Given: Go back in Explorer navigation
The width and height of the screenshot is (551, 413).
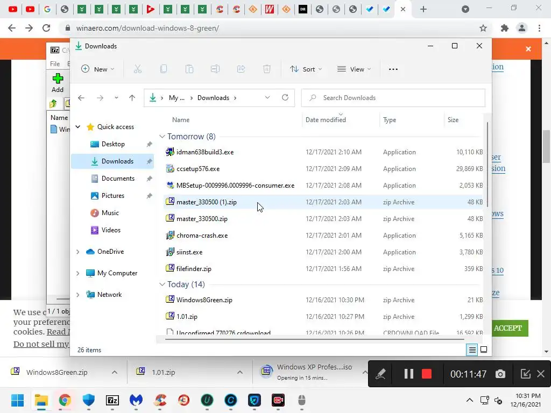Looking at the screenshot, I should click(81, 98).
